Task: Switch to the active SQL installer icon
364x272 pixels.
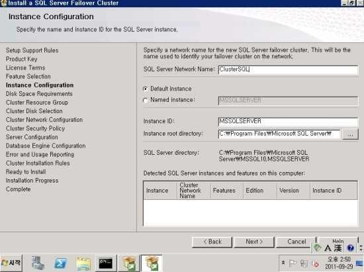Action: [x=152, y=263]
